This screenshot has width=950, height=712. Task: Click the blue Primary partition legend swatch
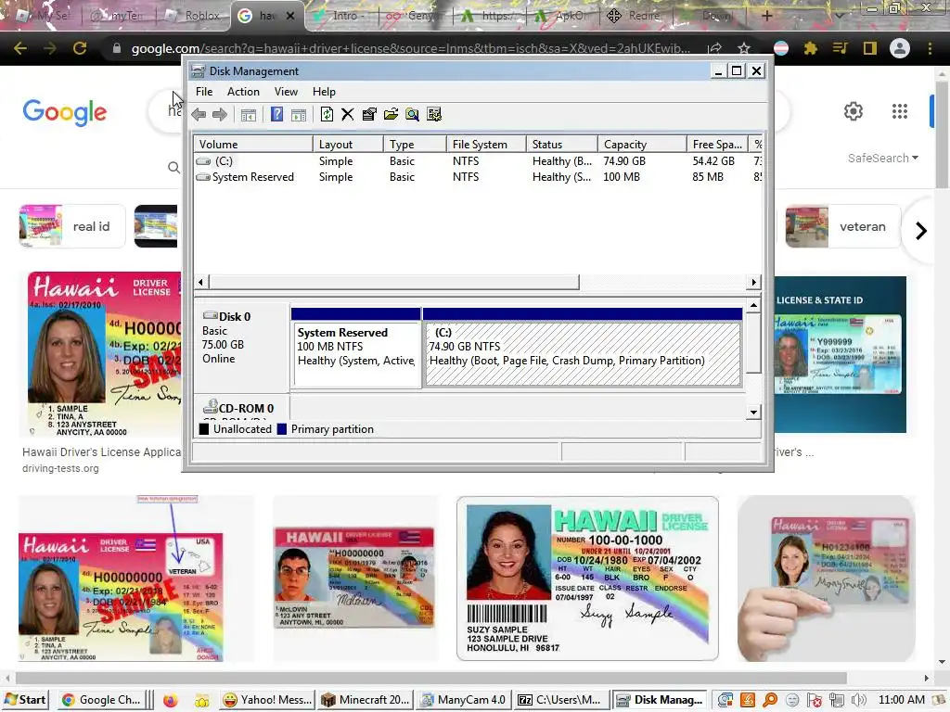point(282,429)
